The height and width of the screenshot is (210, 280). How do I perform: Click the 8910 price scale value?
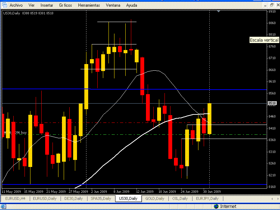272,12
